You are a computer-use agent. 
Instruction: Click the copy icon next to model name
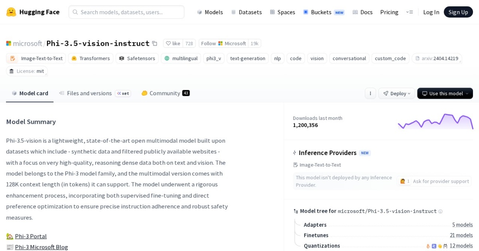155,43
